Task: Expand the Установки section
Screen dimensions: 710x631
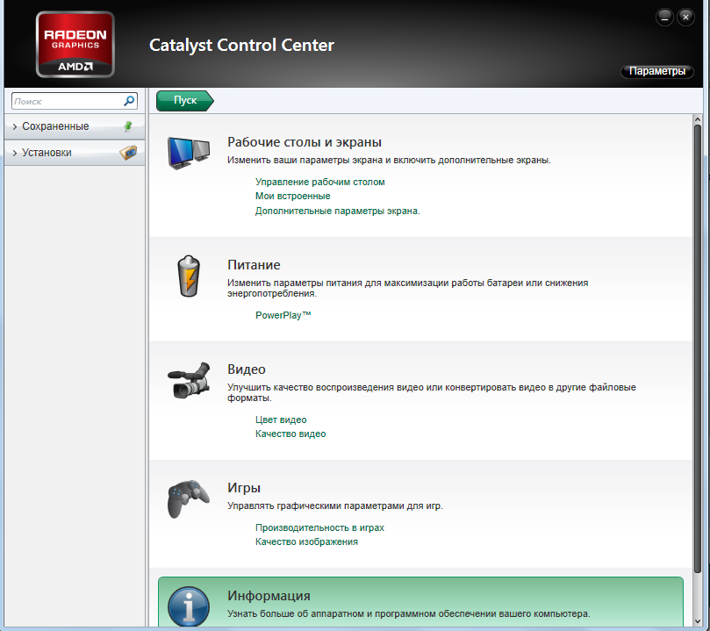Action: click(x=47, y=153)
